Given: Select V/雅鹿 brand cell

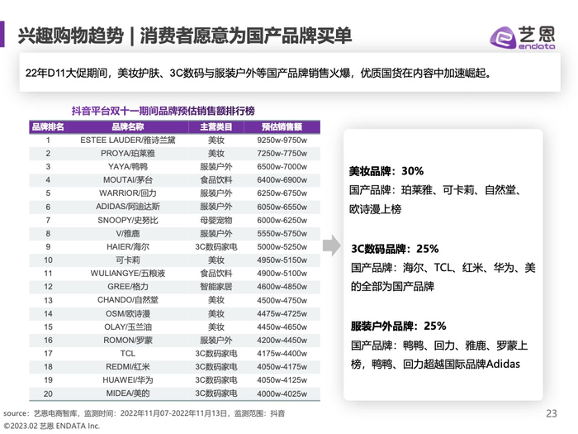Looking at the screenshot, I should [127, 234].
